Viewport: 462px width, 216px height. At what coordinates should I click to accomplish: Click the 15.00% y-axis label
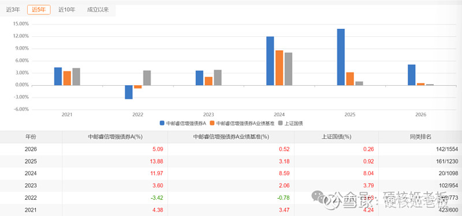tap(20, 24)
